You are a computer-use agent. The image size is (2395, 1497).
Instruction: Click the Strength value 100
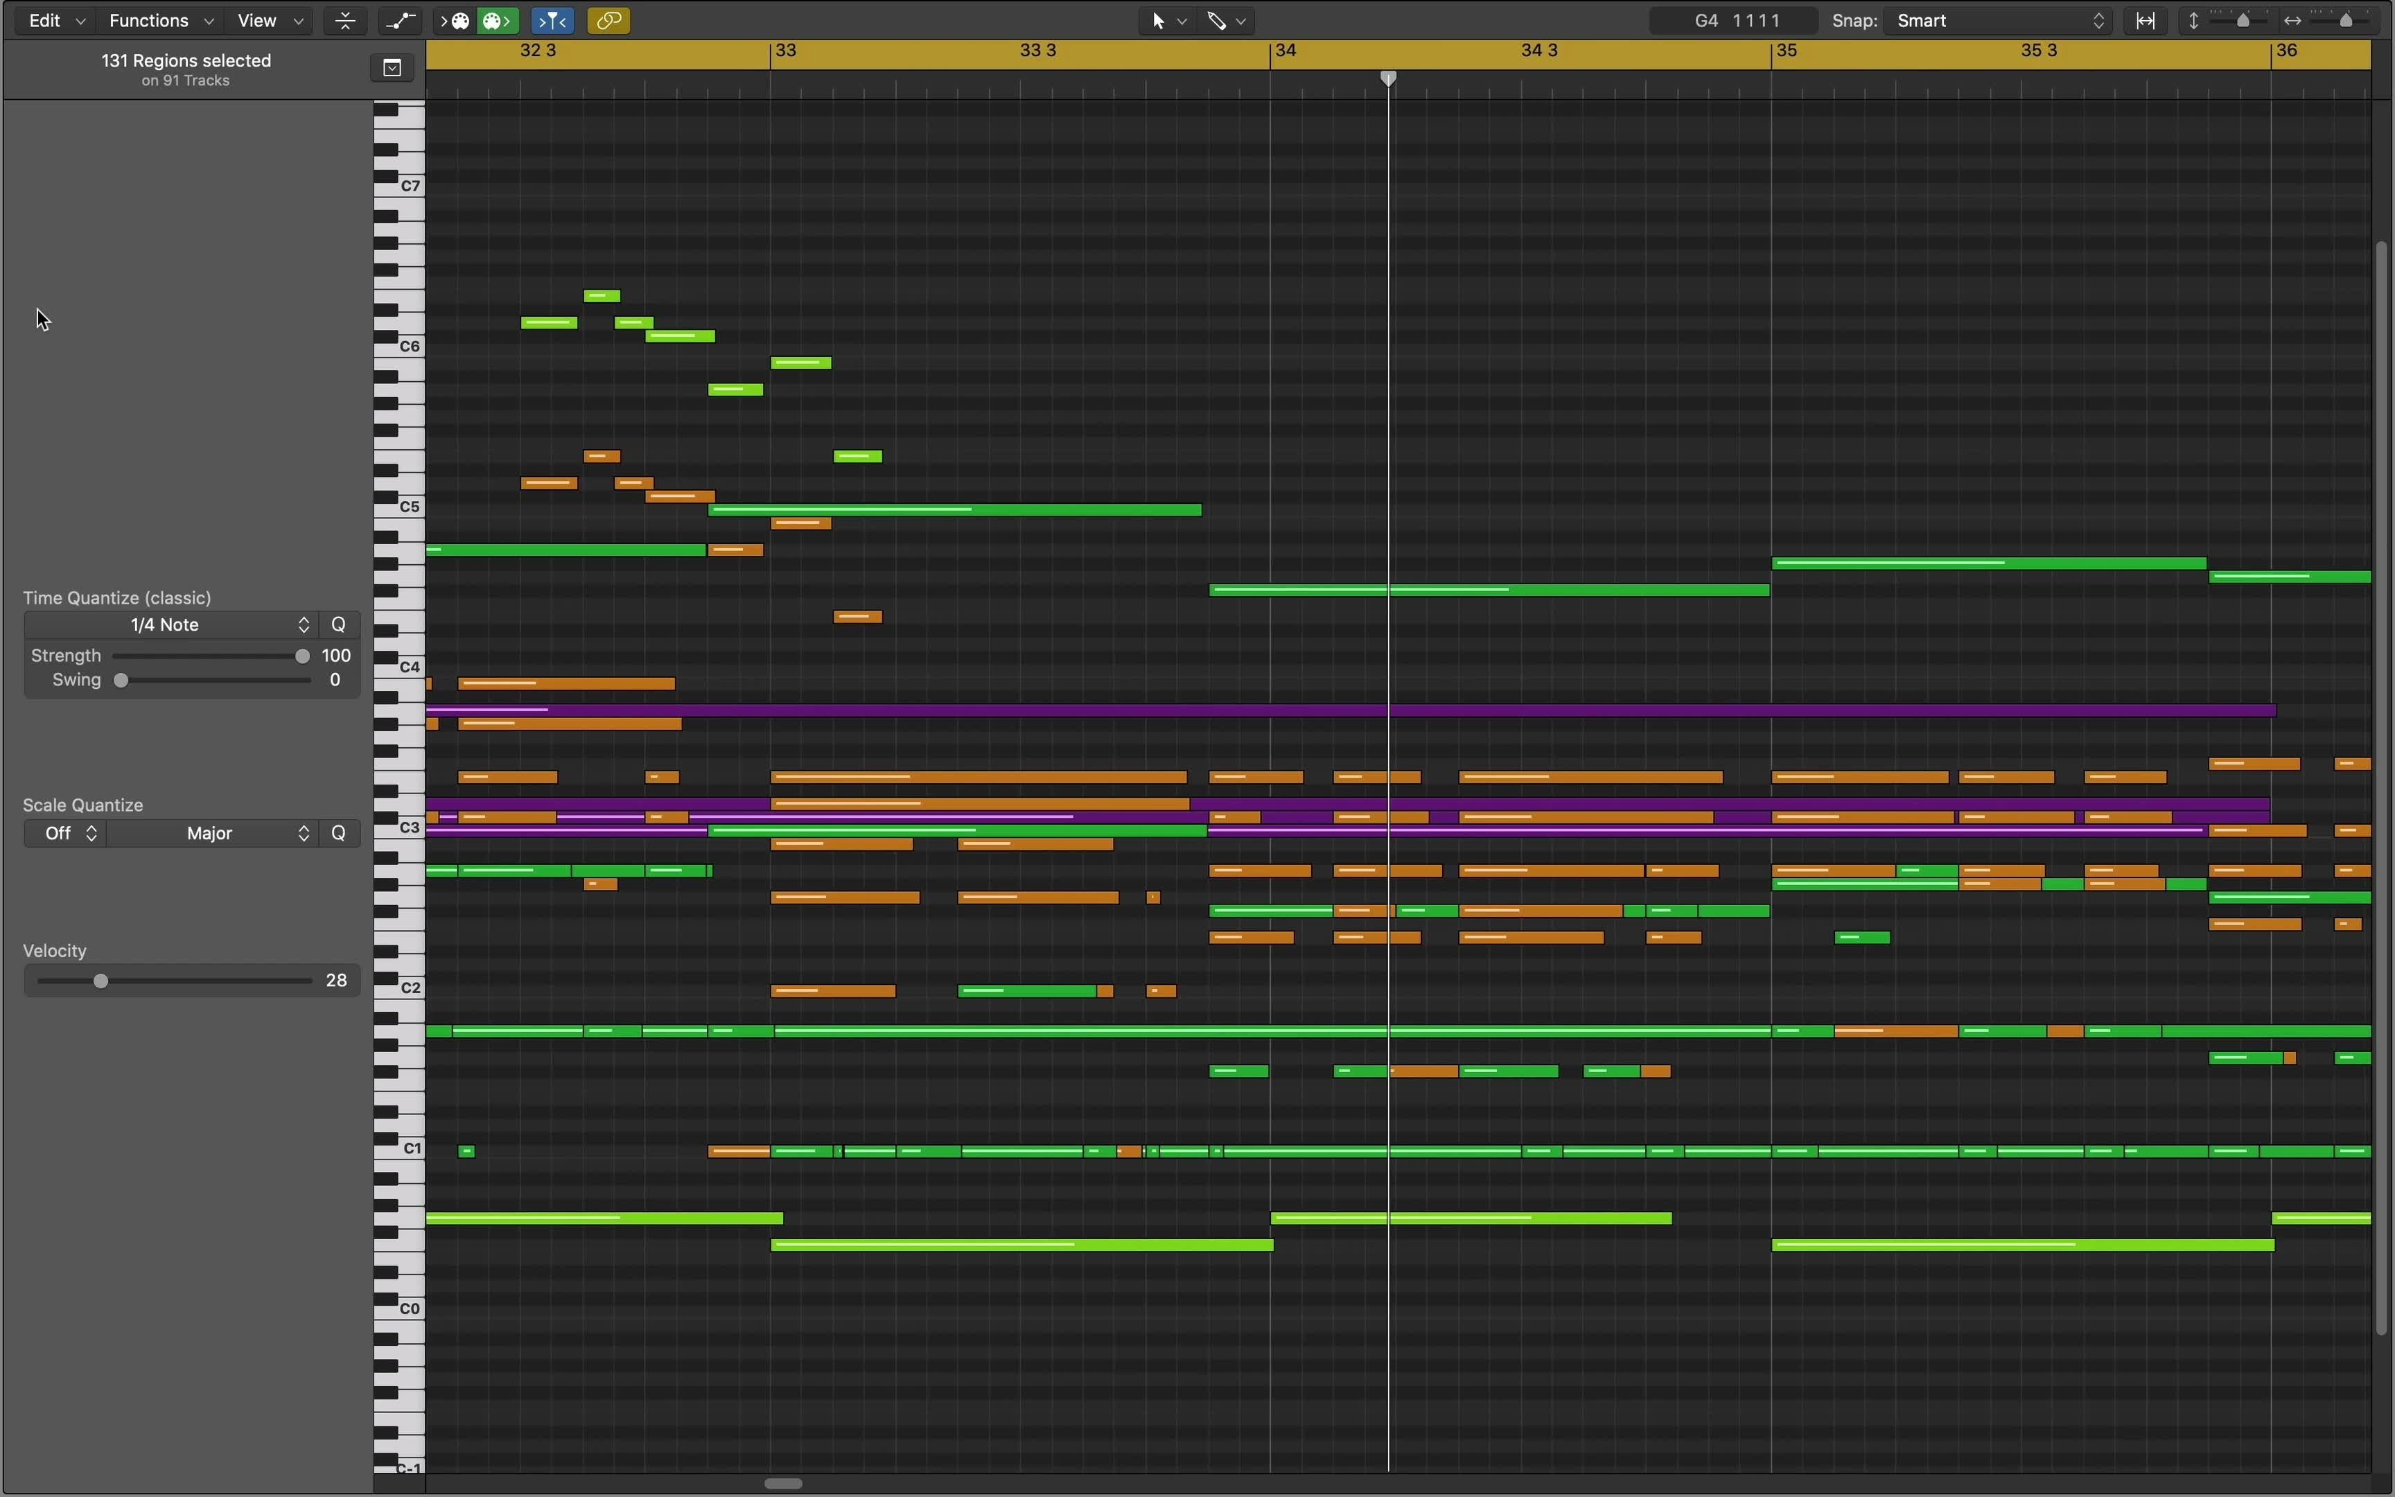(x=337, y=656)
